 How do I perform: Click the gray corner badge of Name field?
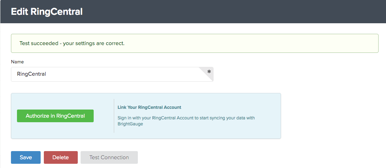pos(208,72)
